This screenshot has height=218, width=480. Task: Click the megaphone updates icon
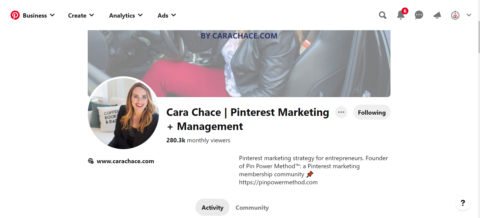click(437, 15)
